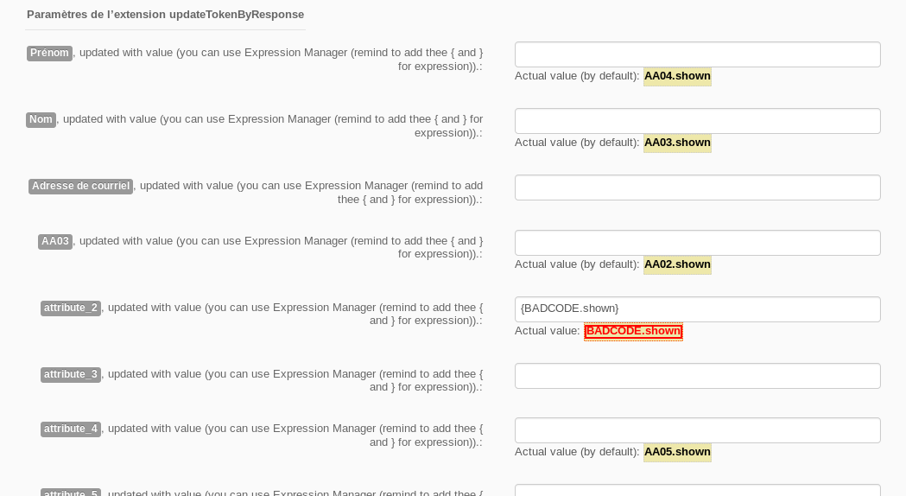906x496 pixels.
Task: Click the updateTokenByResponse settings heading
Action: click(165, 15)
